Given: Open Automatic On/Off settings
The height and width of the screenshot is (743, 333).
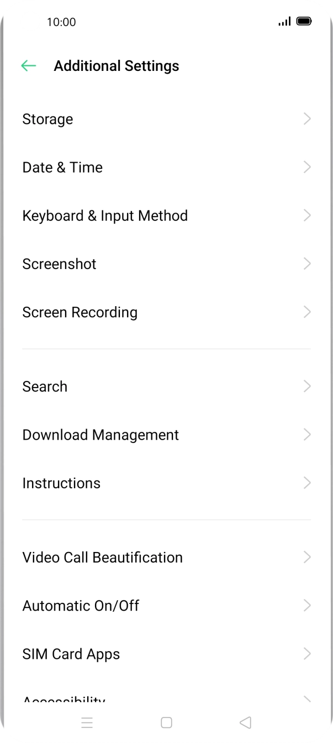Looking at the screenshot, I should [81, 606].
